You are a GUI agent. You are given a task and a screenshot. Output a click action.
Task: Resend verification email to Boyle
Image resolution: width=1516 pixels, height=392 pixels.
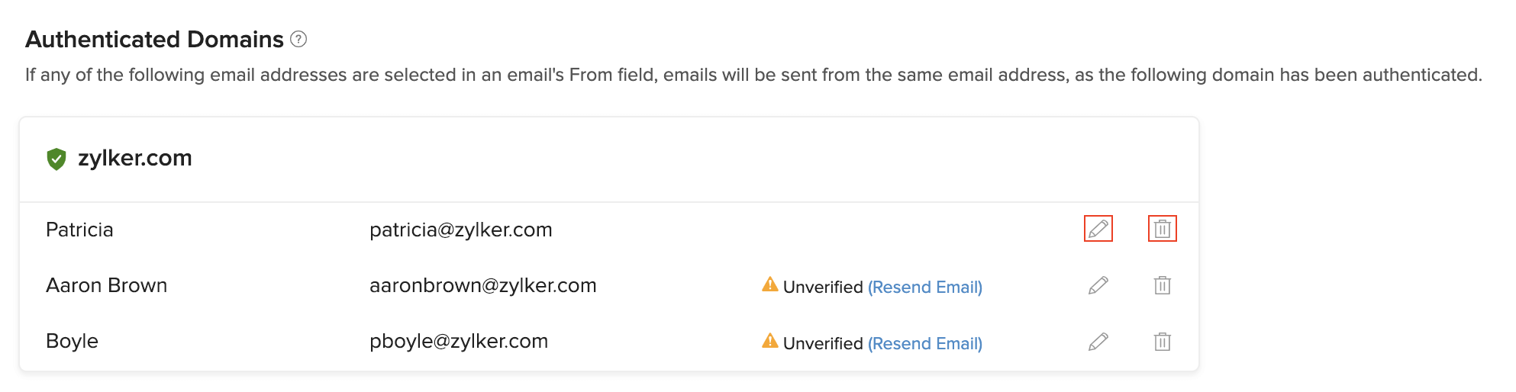click(x=924, y=343)
